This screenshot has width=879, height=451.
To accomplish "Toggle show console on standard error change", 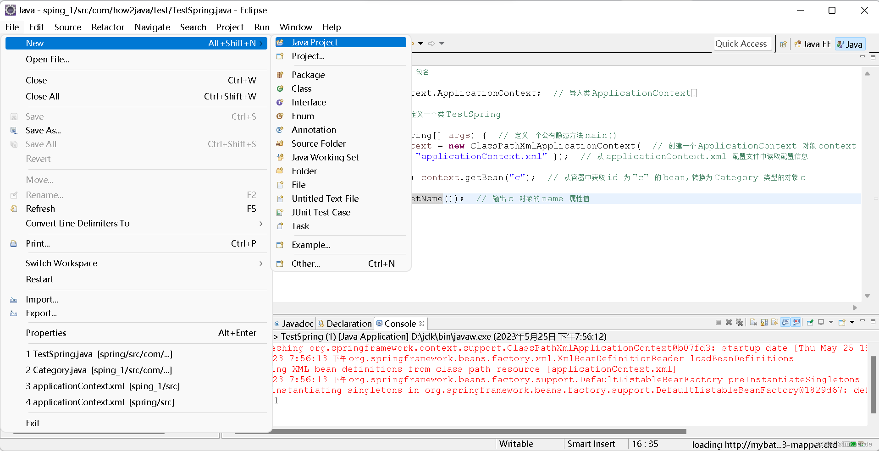I will 796,323.
